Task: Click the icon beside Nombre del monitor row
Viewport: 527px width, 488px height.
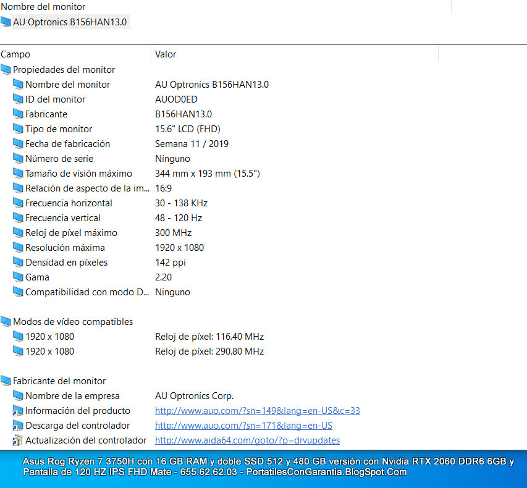Action: [x=18, y=85]
